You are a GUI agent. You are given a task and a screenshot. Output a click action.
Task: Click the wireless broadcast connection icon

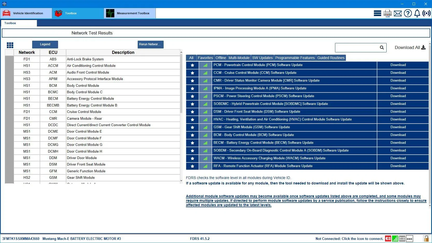pyautogui.click(x=426, y=13)
